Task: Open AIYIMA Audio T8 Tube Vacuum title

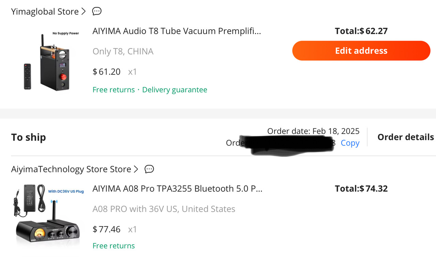Action: 176,31
